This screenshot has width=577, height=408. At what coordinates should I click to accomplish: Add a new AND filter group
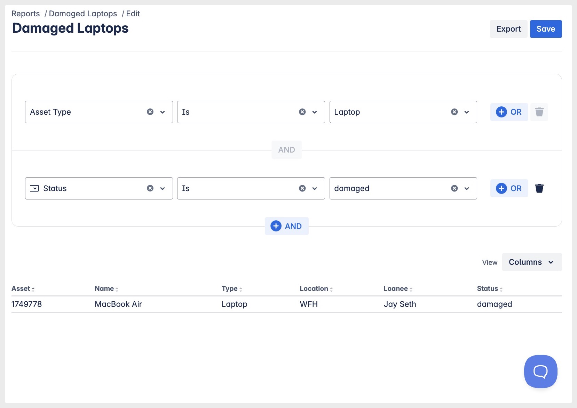pyautogui.click(x=286, y=226)
